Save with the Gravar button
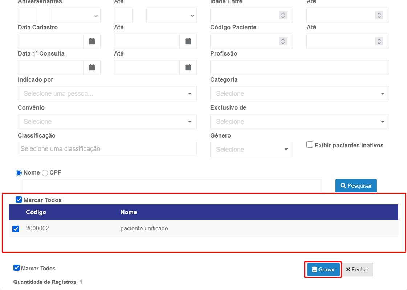This screenshot has height=290, width=407. coord(323,270)
